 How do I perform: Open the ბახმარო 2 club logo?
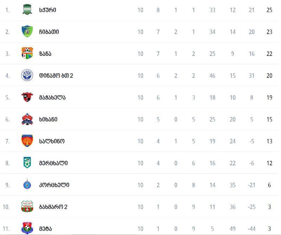27,207
